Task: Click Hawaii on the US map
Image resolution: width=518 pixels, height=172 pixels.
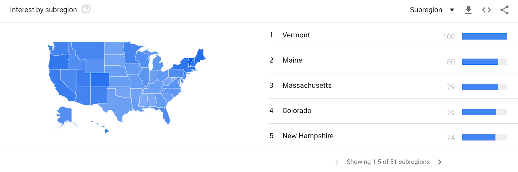Action: 106,131
